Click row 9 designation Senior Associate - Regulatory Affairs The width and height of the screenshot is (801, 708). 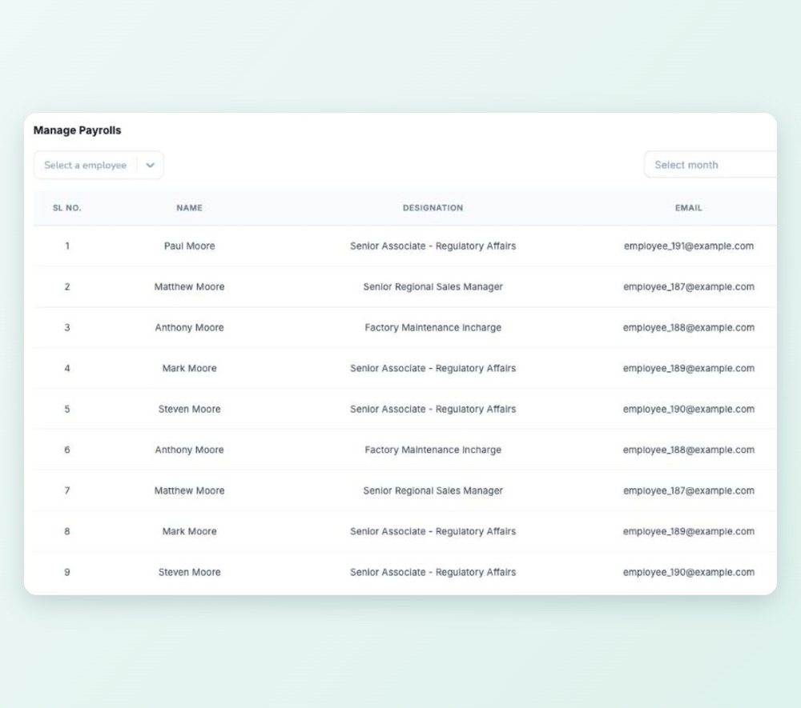click(433, 572)
